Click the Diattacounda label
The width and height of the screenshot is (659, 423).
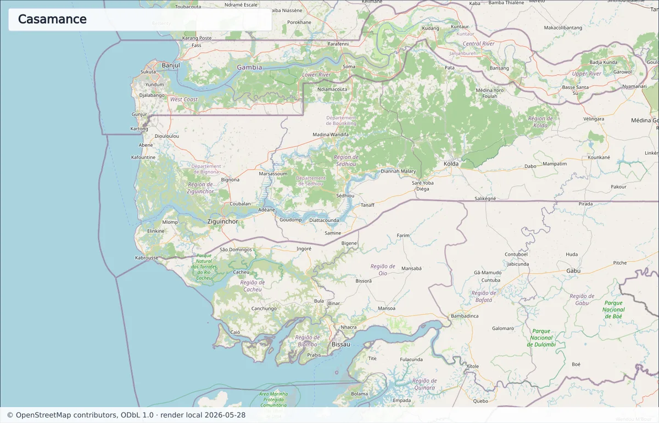click(x=325, y=221)
